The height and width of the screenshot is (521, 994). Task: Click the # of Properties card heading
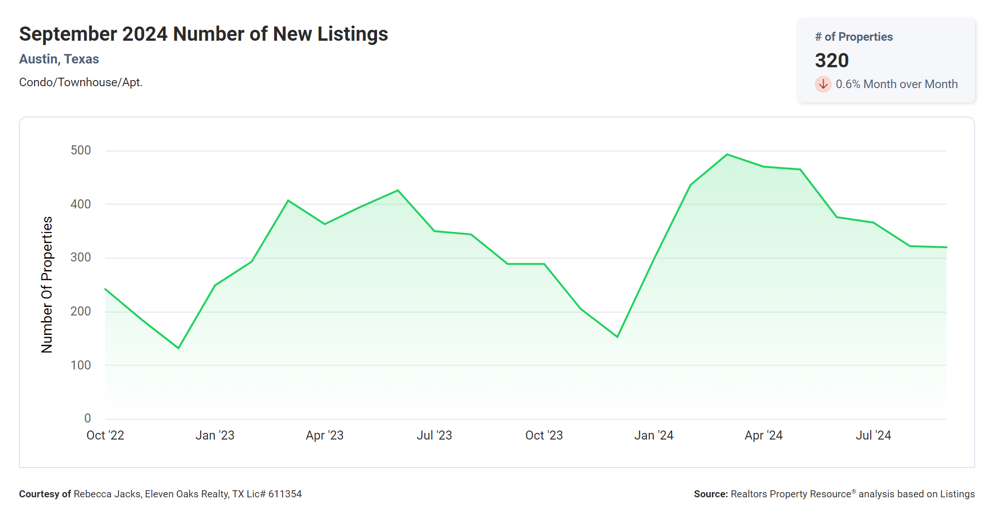854,37
